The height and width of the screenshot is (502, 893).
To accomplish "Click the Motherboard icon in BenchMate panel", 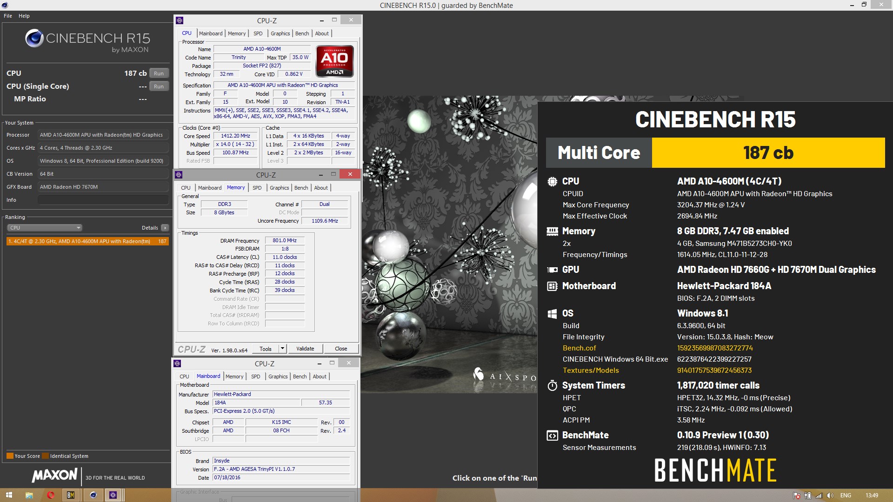I will [x=552, y=286].
